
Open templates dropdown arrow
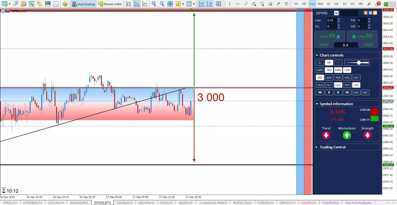point(194,4)
